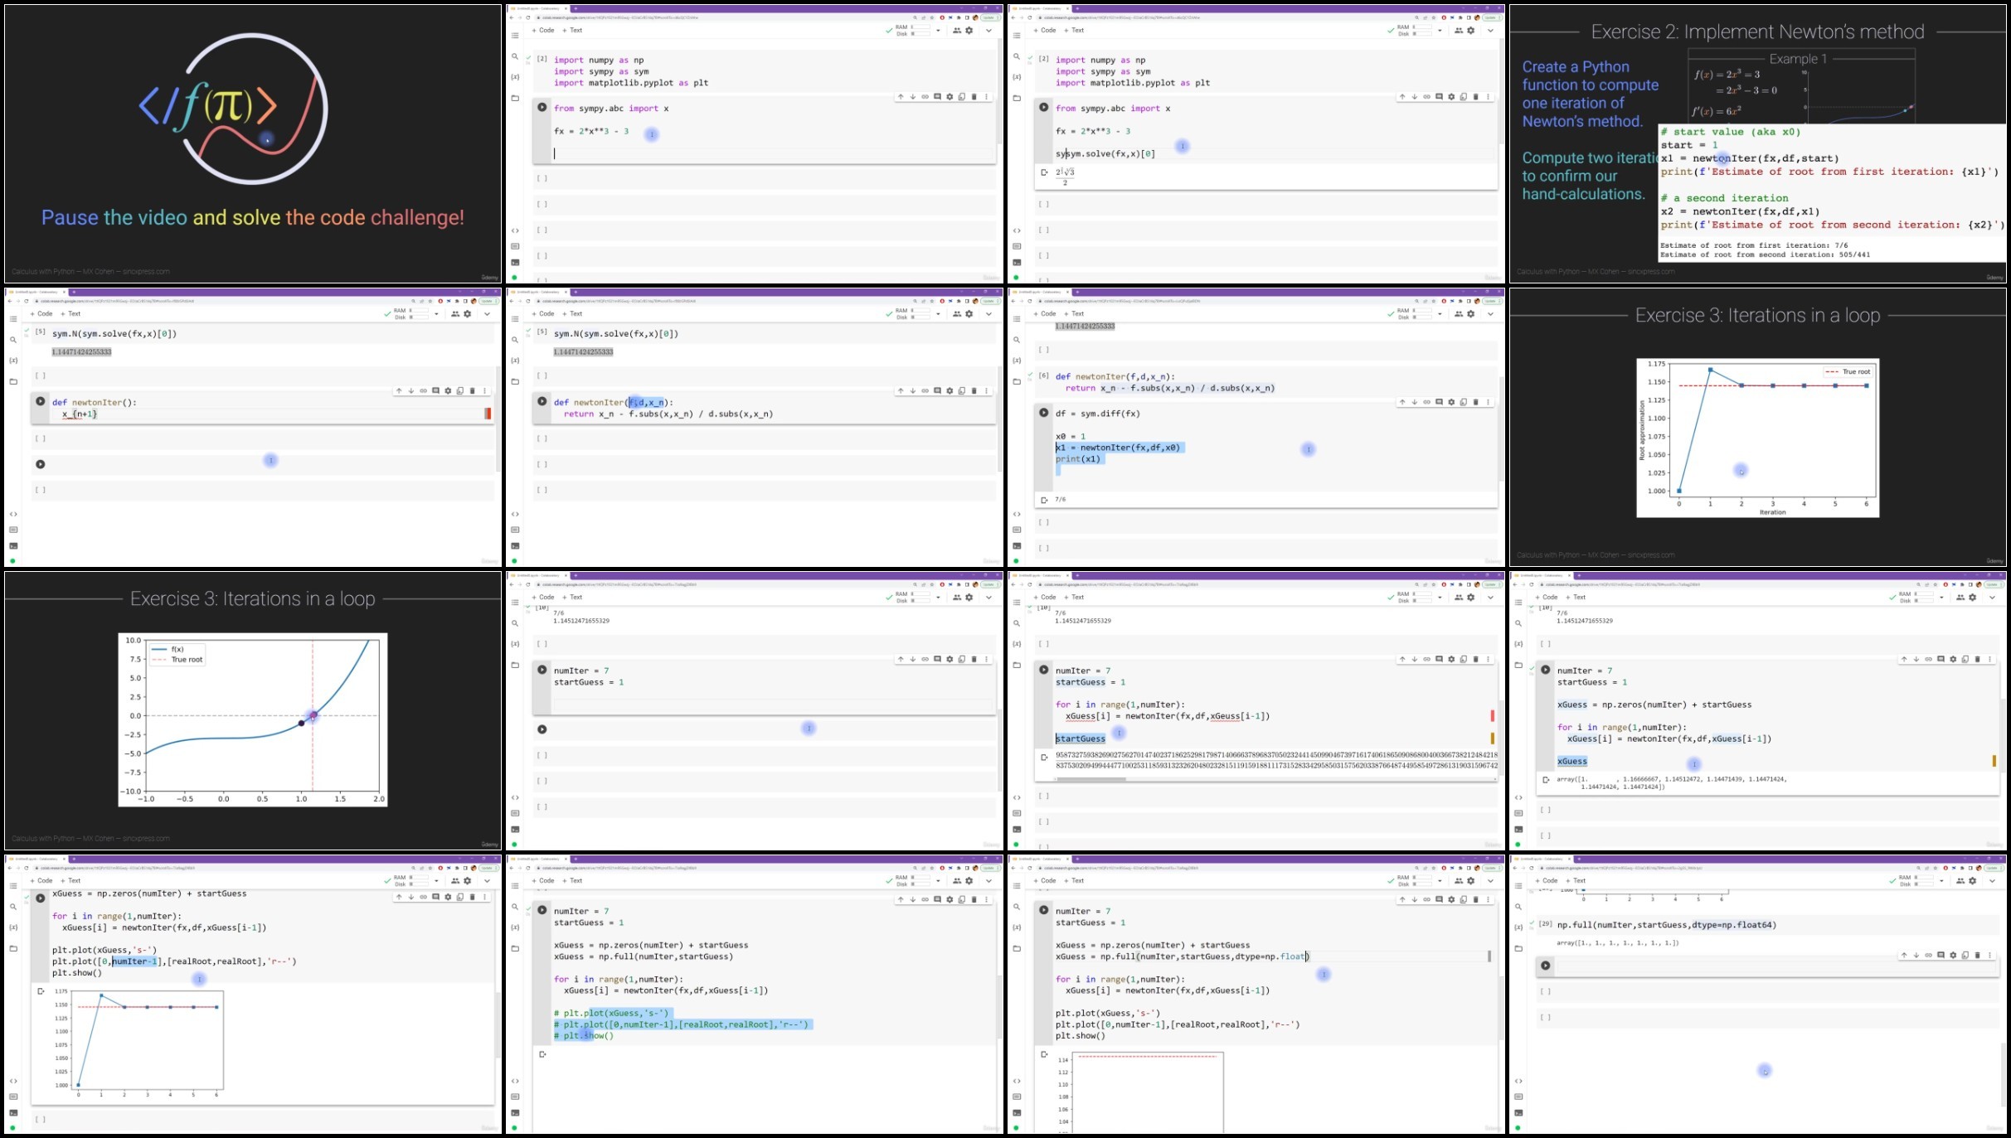2011x1138 pixels.
Task: Click first empty cell below the 'def newtonIter():' cell
Action: 264,438
